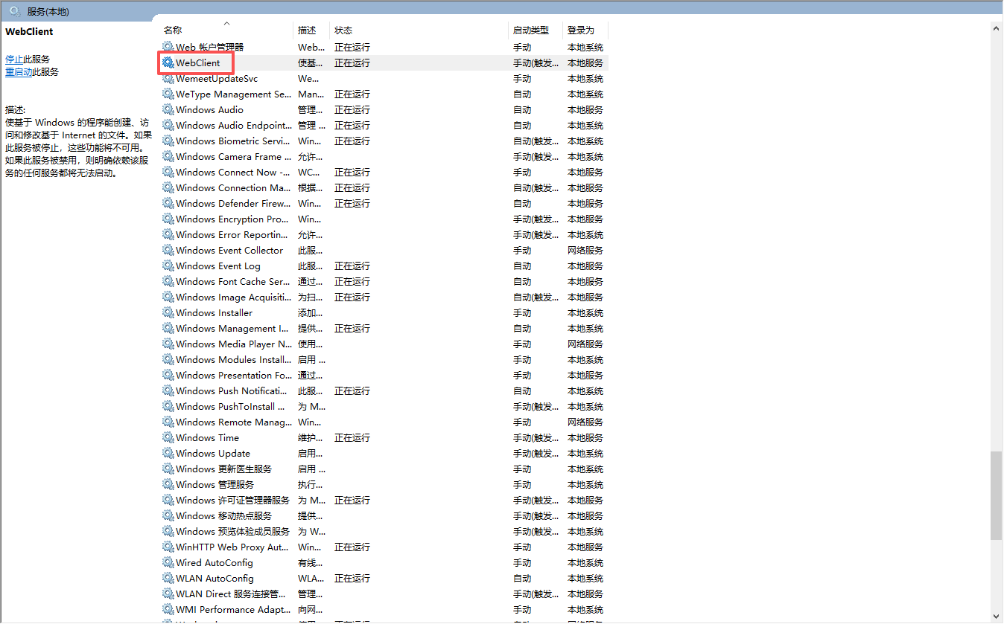The image size is (1004, 624).
Task: Click the Windows Installer gear icon
Action: tap(168, 313)
